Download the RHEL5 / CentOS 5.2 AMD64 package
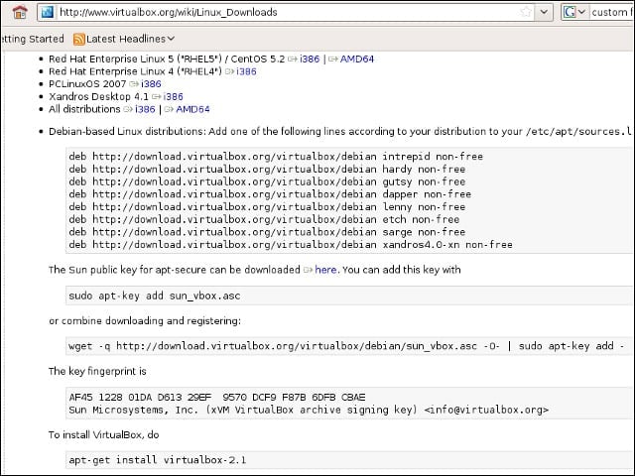 (x=357, y=59)
